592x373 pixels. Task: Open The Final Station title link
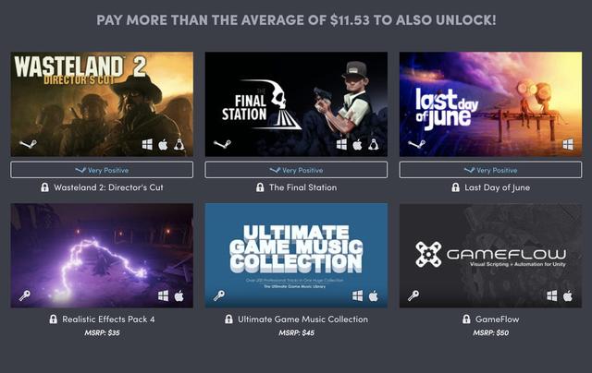(302, 187)
